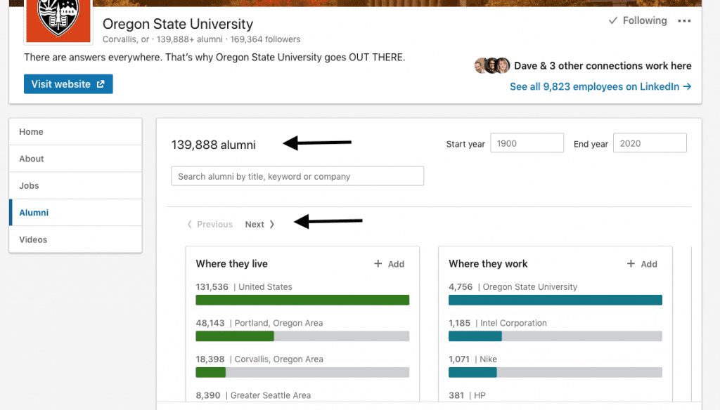This screenshot has height=410, width=720.
Task: Select the United States location bar
Action: (x=302, y=300)
